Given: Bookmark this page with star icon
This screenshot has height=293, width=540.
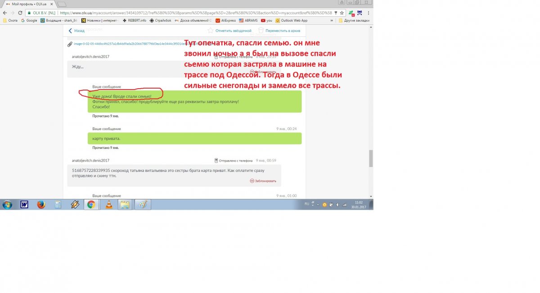Looking at the screenshot, I should tap(342, 13).
